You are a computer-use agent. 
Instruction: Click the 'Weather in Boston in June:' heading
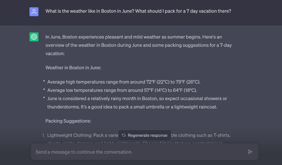73,68
